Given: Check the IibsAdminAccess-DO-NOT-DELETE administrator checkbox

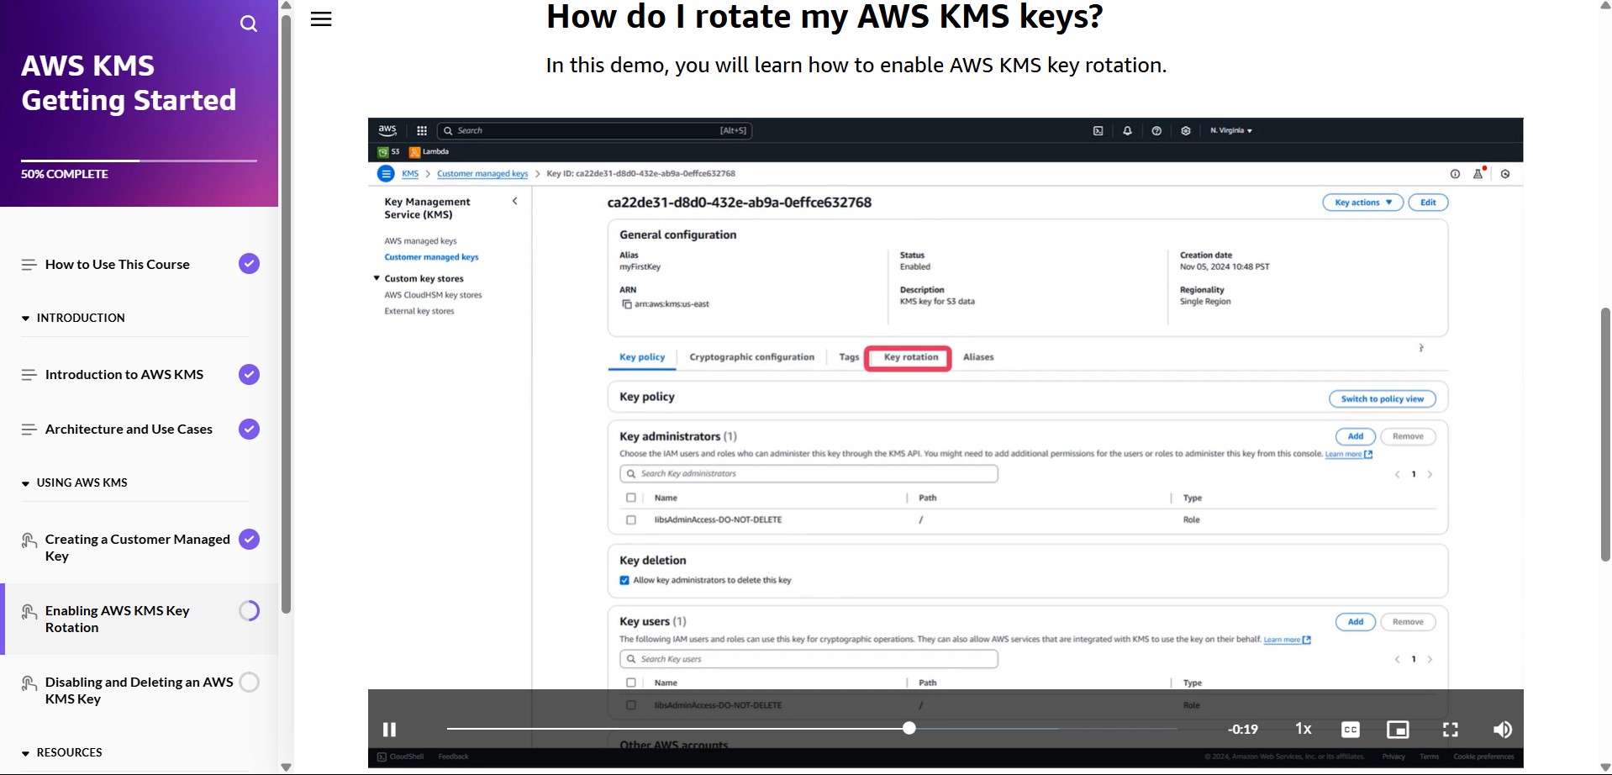Looking at the screenshot, I should pyautogui.click(x=631, y=519).
